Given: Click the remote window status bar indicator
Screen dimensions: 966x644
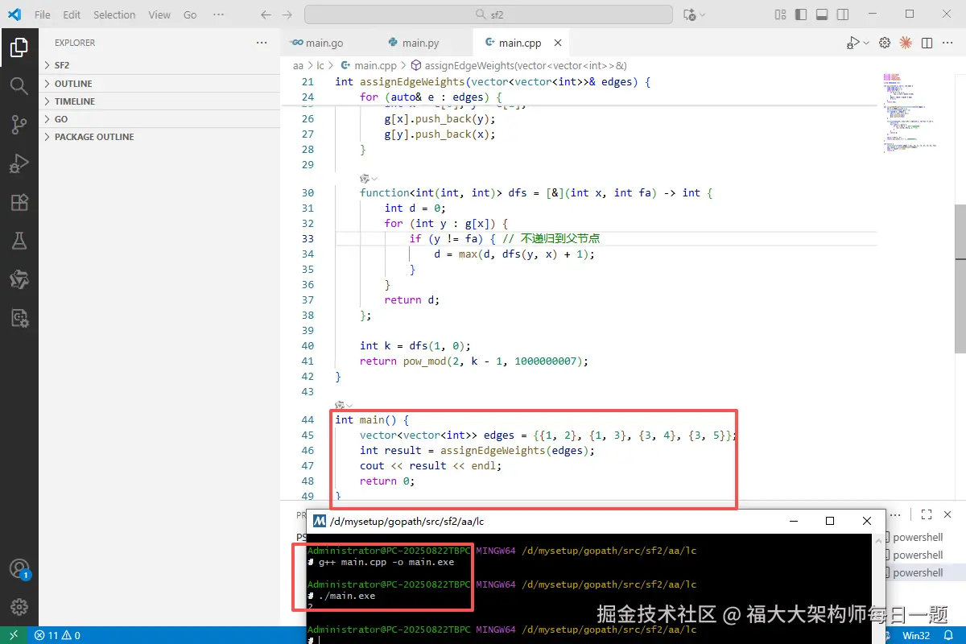Looking at the screenshot, I should pyautogui.click(x=14, y=635).
